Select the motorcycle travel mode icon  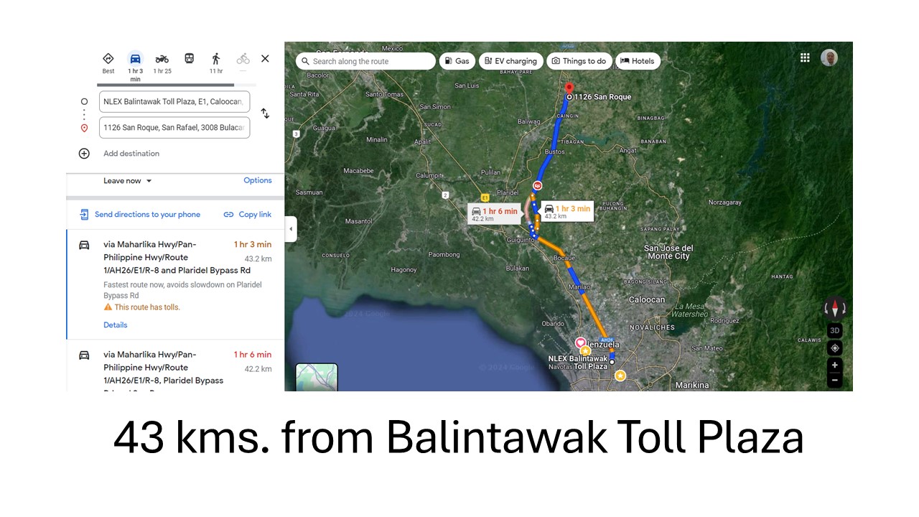point(162,60)
